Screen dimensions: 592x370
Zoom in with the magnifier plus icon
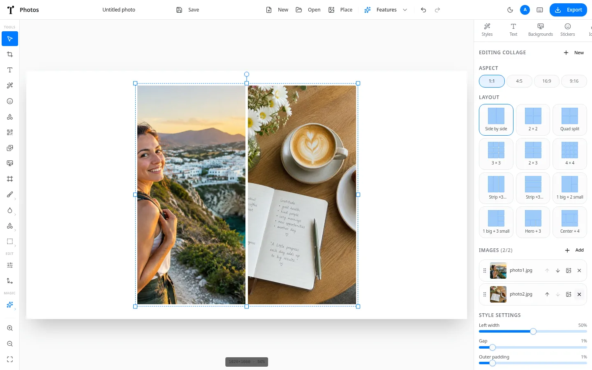coord(10,328)
